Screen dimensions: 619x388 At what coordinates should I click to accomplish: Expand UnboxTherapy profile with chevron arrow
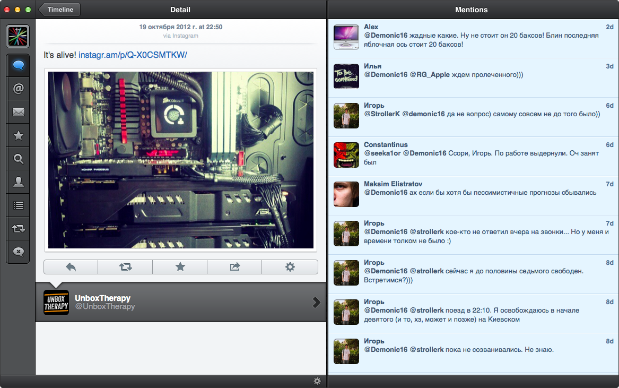tap(317, 303)
